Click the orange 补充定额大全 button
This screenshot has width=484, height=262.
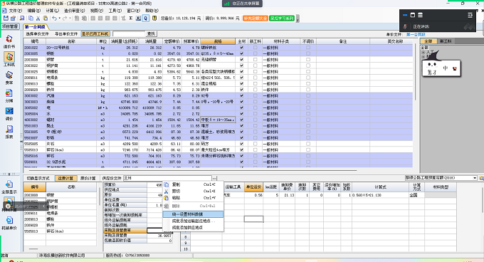point(256,19)
